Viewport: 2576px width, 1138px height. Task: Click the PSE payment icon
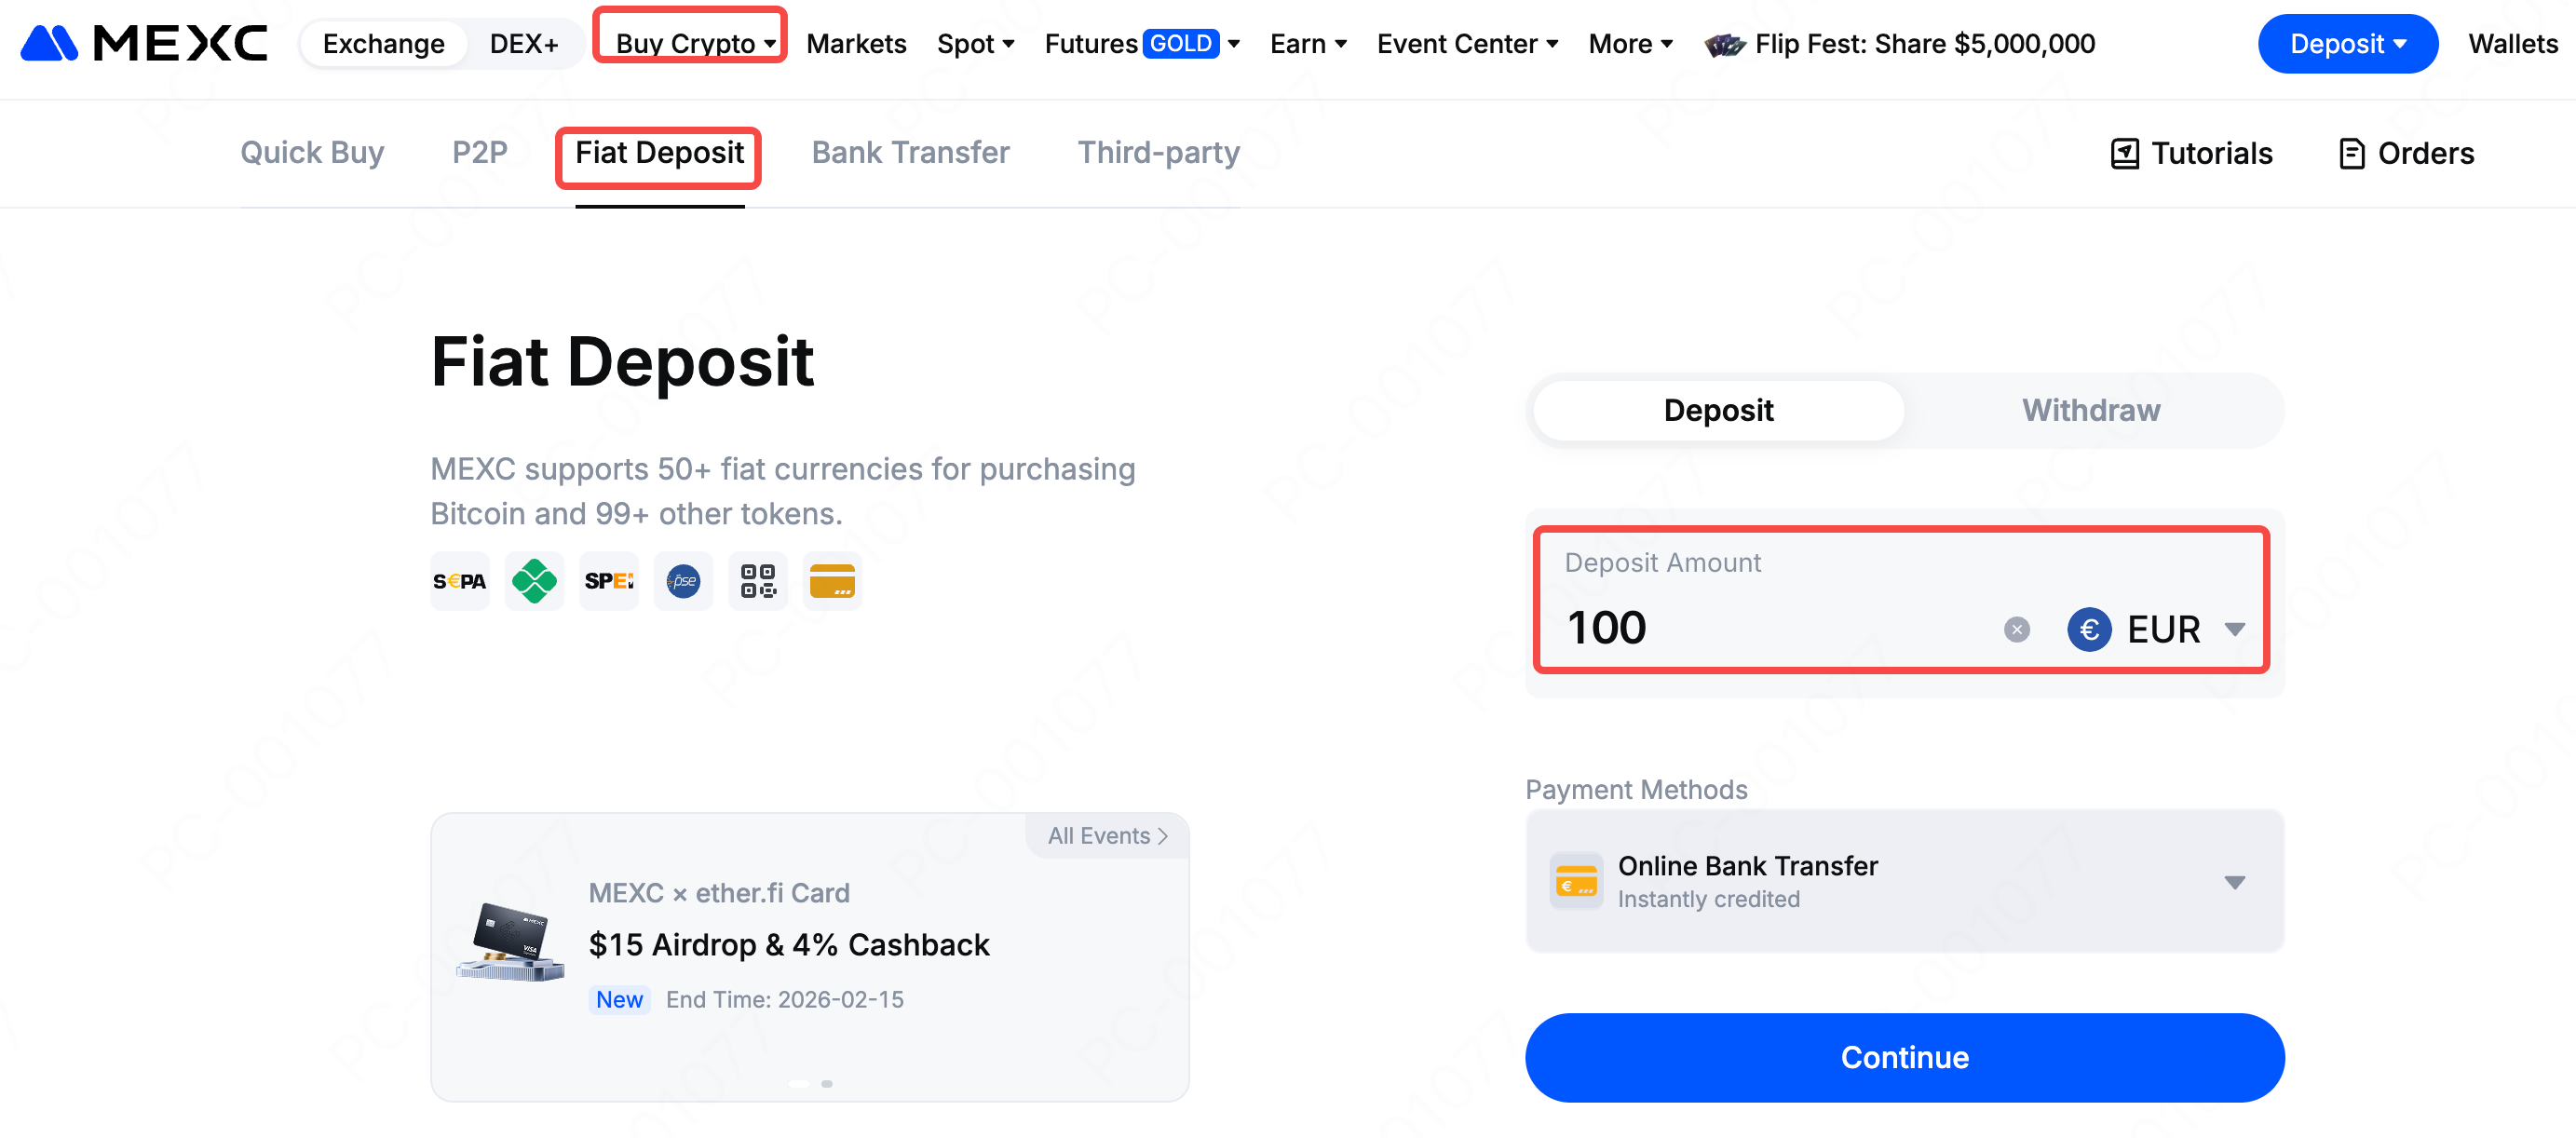(x=683, y=581)
